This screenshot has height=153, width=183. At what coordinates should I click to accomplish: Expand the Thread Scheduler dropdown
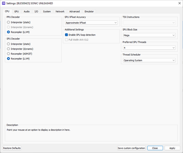point(149,60)
